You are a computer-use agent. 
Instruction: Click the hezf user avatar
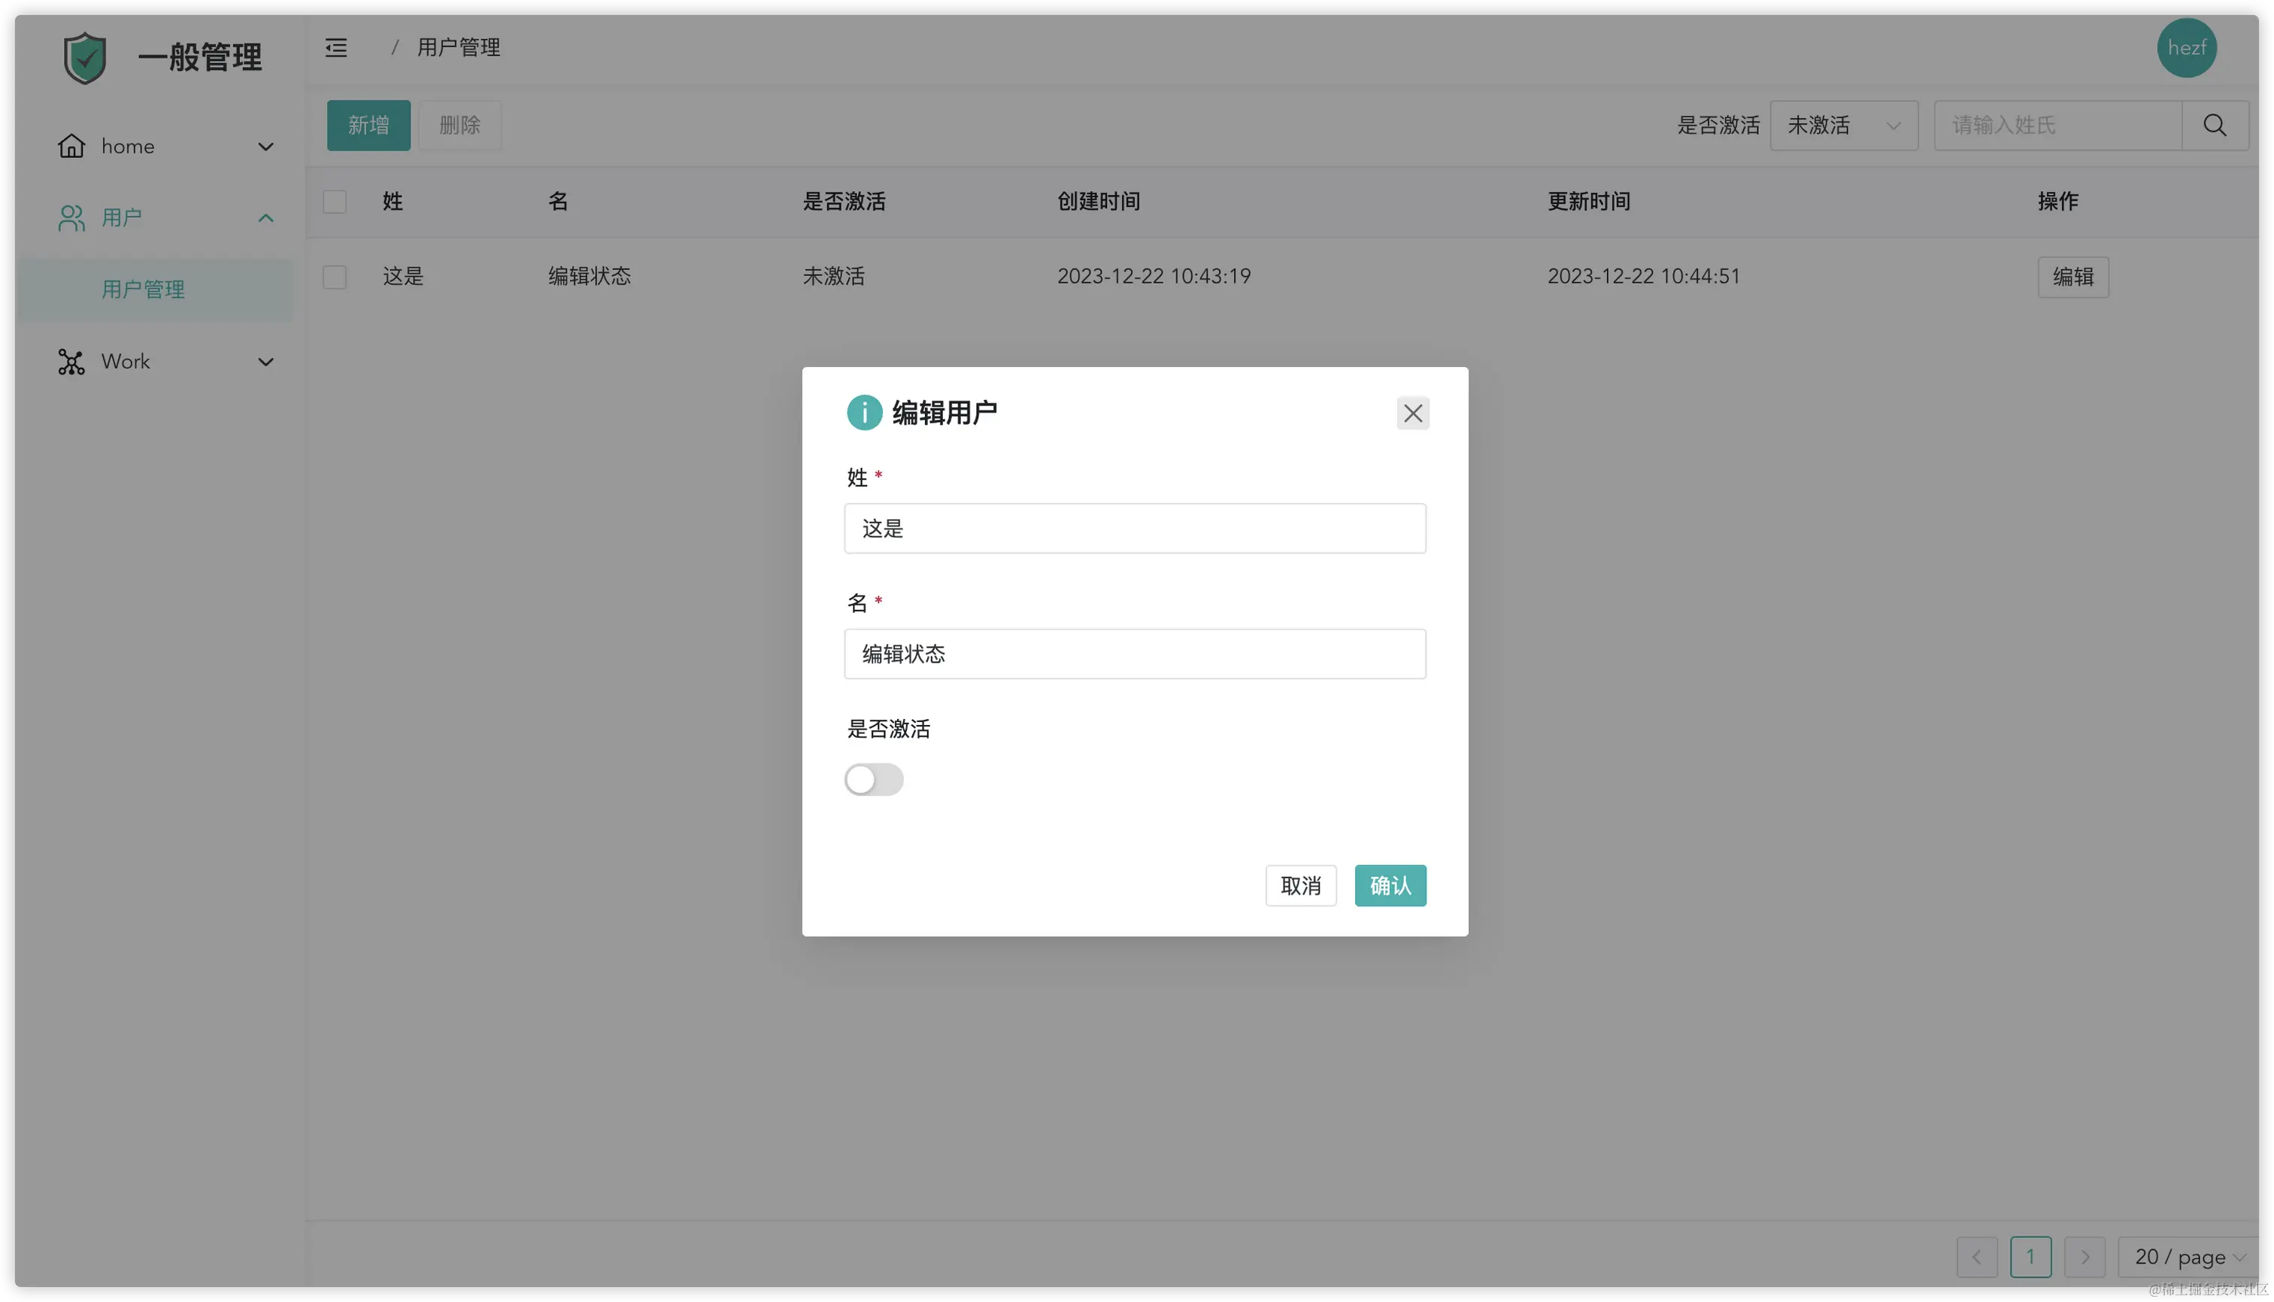pyautogui.click(x=2185, y=47)
